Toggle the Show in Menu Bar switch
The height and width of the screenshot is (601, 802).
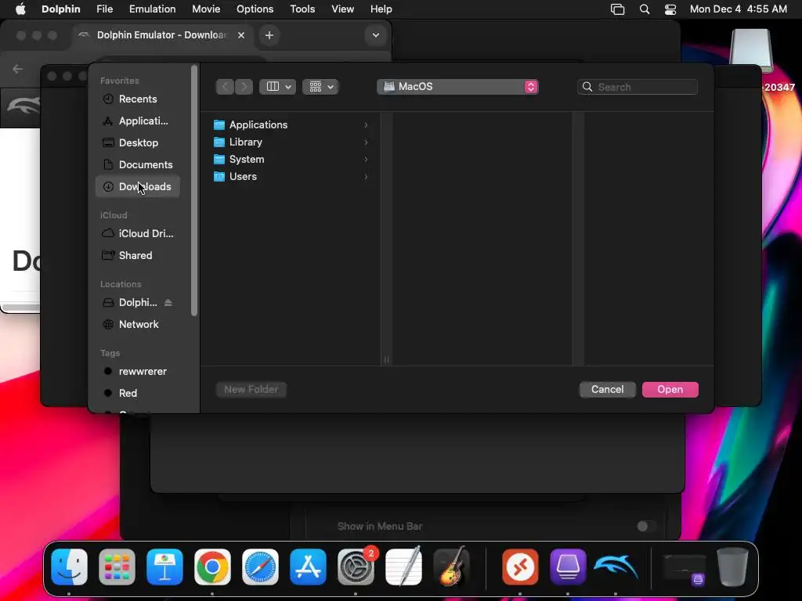[645, 527]
